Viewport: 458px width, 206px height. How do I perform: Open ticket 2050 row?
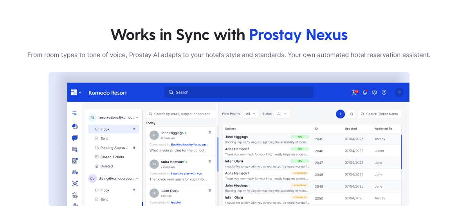pyautogui.click(x=312, y=199)
